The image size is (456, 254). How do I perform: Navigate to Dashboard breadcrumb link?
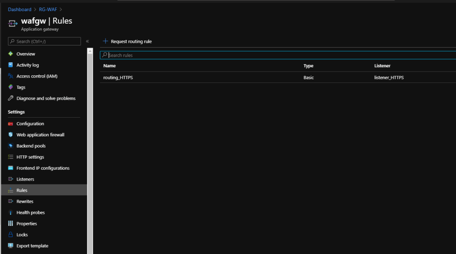point(20,9)
